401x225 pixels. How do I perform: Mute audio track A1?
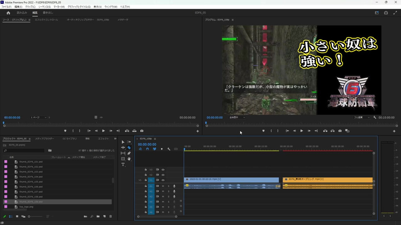click(x=163, y=186)
